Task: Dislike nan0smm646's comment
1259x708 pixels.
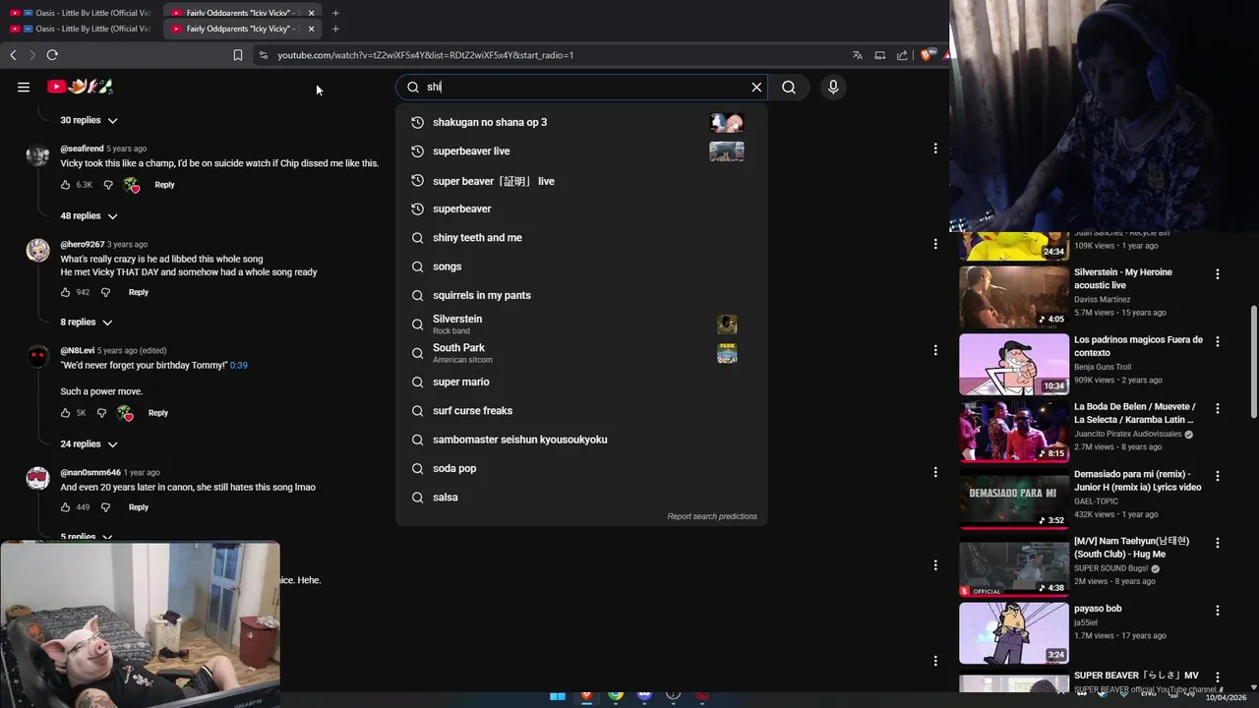Action: tap(105, 507)
